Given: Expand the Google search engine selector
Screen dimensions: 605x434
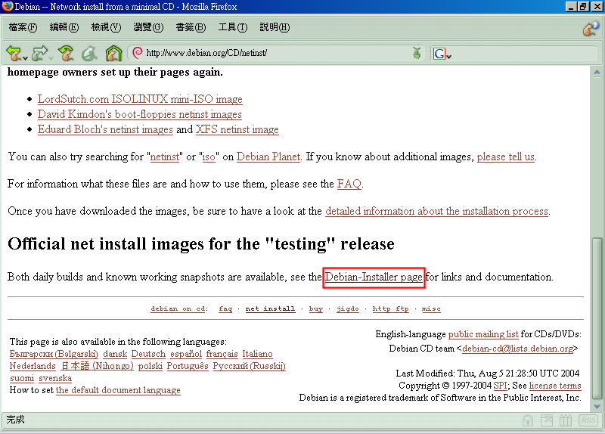Looking at the screenshot, I should [x=442, y=54].
